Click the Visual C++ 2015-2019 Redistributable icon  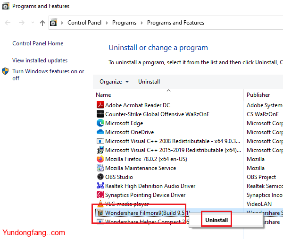point(100,150)
